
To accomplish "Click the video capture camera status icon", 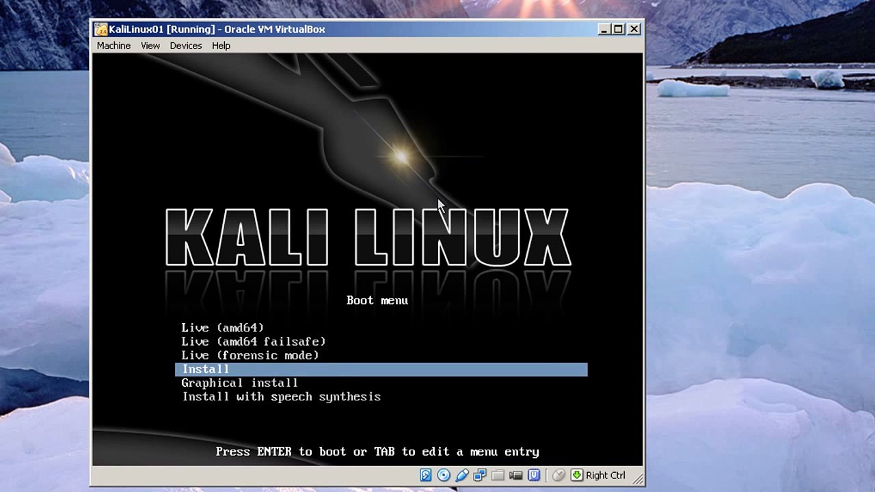I will pyautogui.click(x=516, y=475).
